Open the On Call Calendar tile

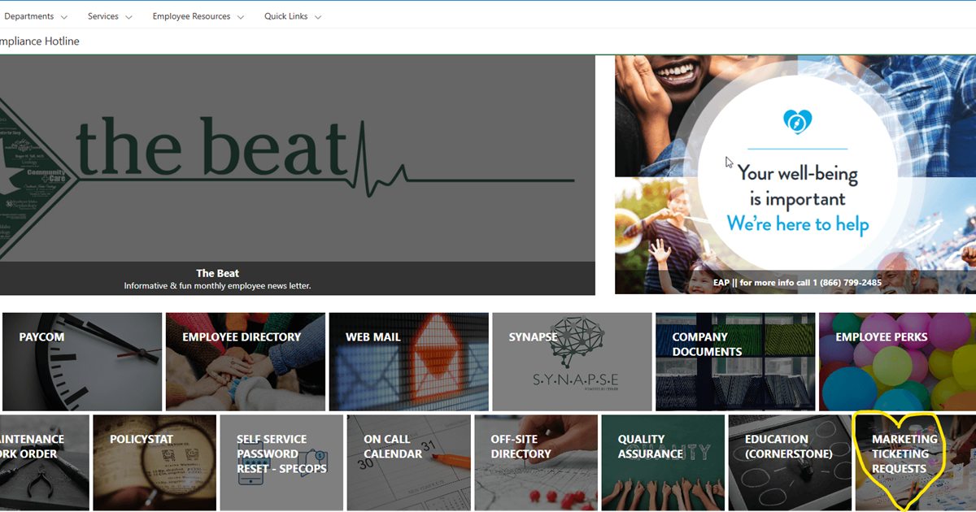409,462
